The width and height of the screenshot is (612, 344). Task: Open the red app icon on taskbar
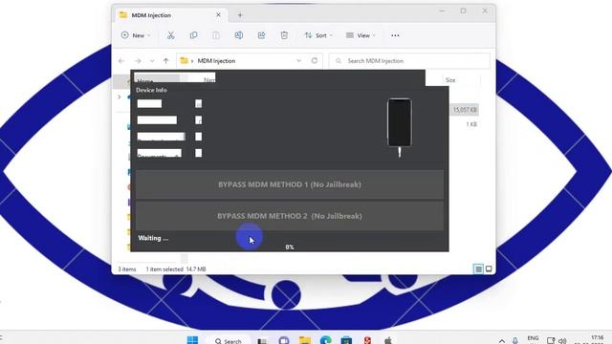[x=367, y=340]
